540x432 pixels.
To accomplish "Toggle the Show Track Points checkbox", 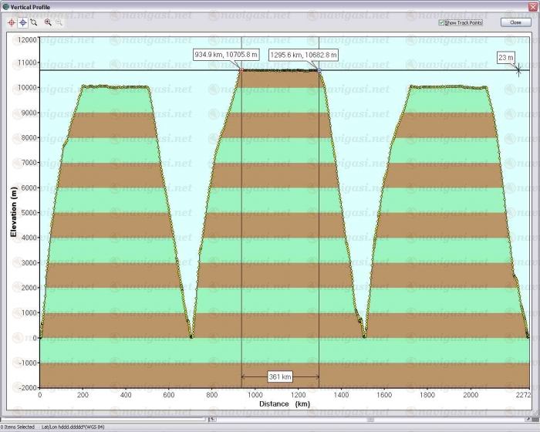I will (441, 23).
